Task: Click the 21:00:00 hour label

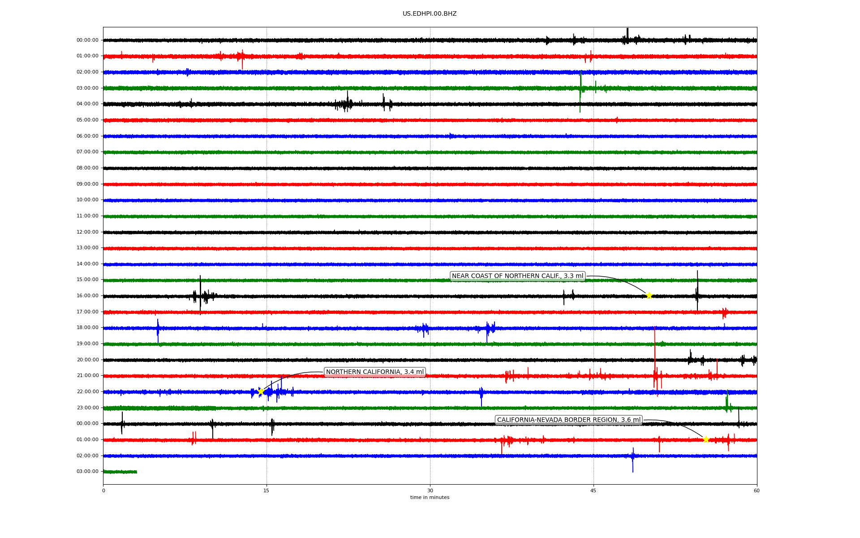Action: click(x=87, y=376)
